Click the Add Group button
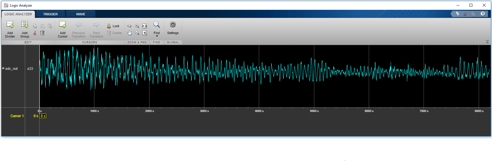Image resolution: width=492 pixels, height=161 pixels. click(x=25, y=29)
